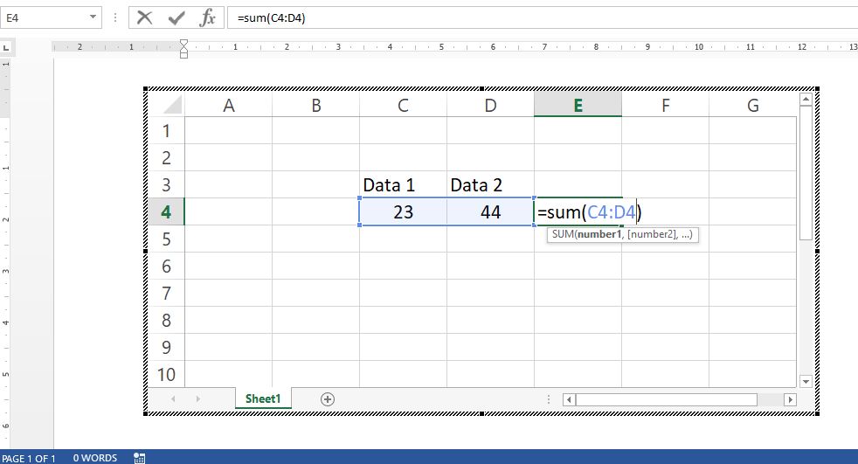
Task: Click the next sheet navigation arrow
Action: [198, 399]
